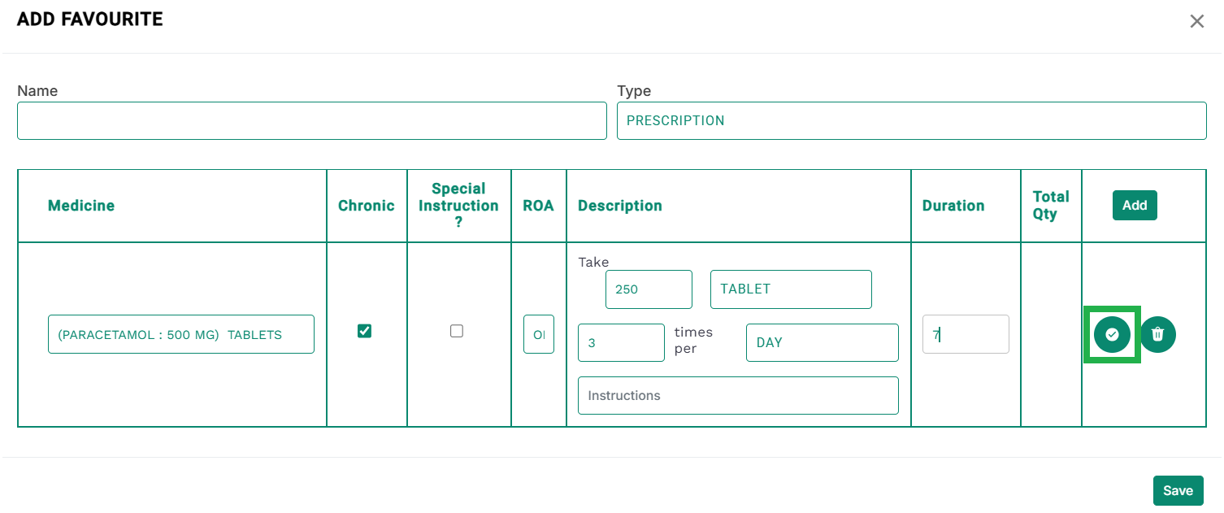Click the Medicine column header
1224x513 pixels.
(x=81, y=206)
